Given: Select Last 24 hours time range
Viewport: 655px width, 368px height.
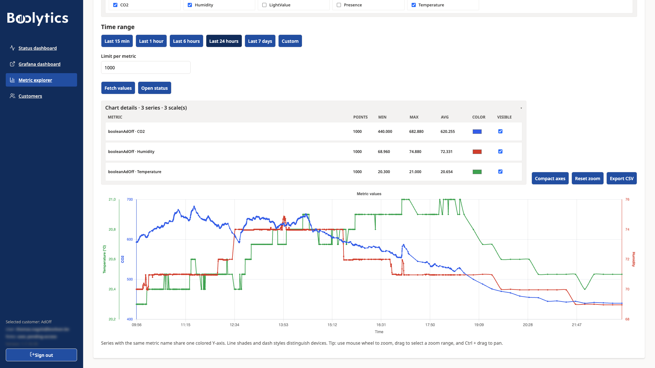Looking at the screenshot, I should tap(224, 41).
